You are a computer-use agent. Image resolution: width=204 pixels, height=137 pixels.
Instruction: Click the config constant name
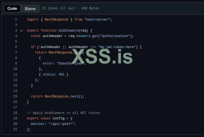click(x=59, y=118)
